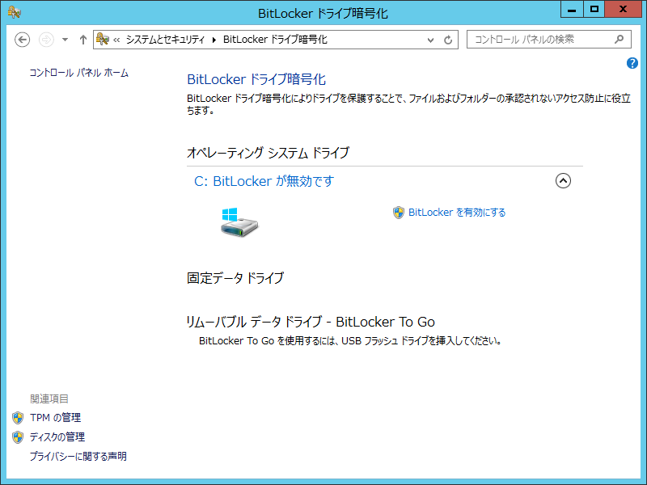Click the shield icon next to TPM の管理

(18, 418)
